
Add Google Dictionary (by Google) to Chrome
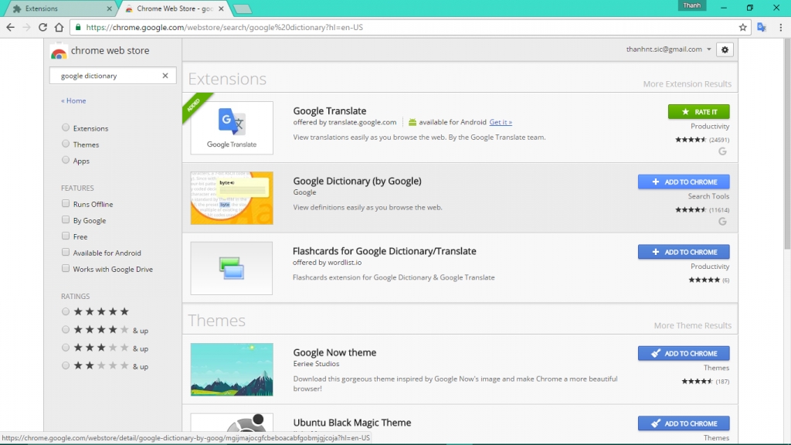coord(684,182)
